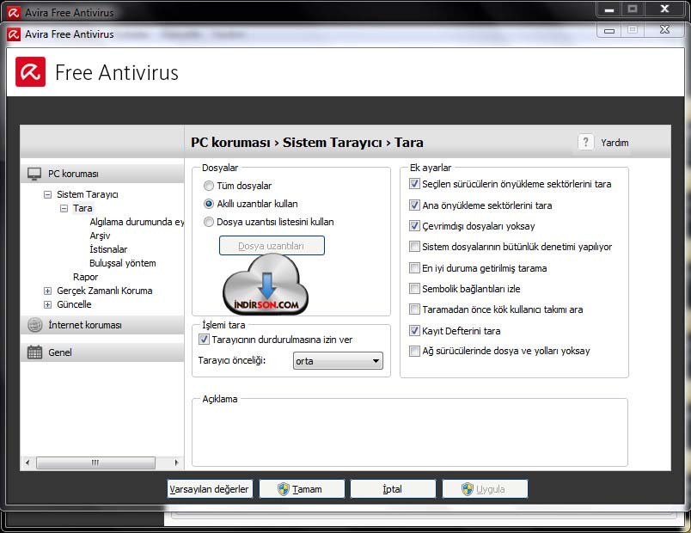691x533 pixels.
Task: Select the Buluşsal yöntem tree item
Action: (x=123, y=263)
